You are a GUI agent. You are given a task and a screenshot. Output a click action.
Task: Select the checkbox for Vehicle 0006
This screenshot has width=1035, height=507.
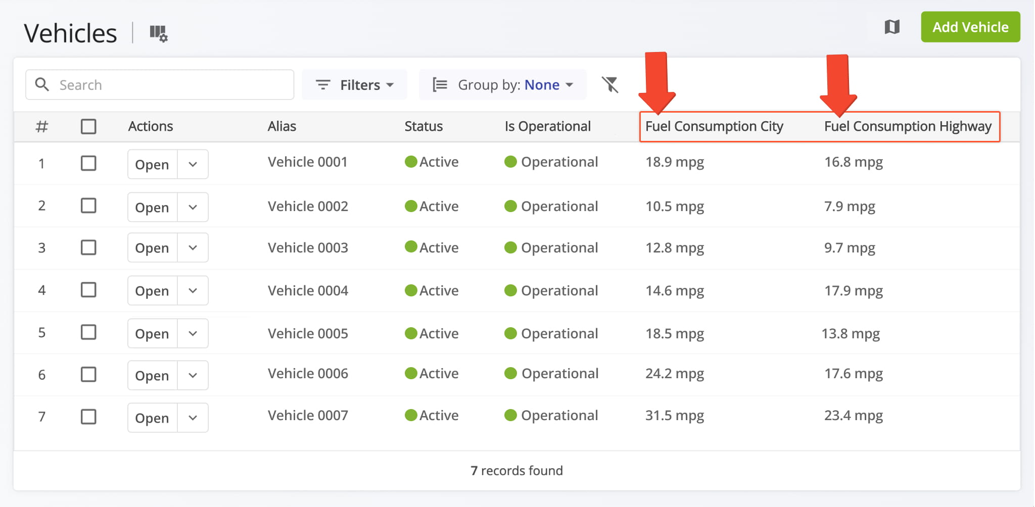pyautogui.click(x=88, y=374)
